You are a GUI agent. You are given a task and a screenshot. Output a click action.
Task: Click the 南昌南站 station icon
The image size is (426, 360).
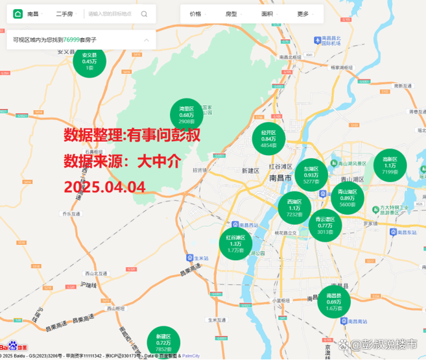click(x=344, y=321)
